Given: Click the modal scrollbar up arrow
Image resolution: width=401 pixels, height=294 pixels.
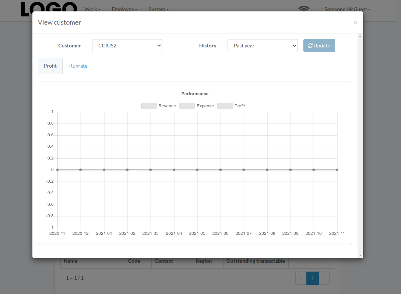Looking at the screenshot, I should [x=360, y=36].
